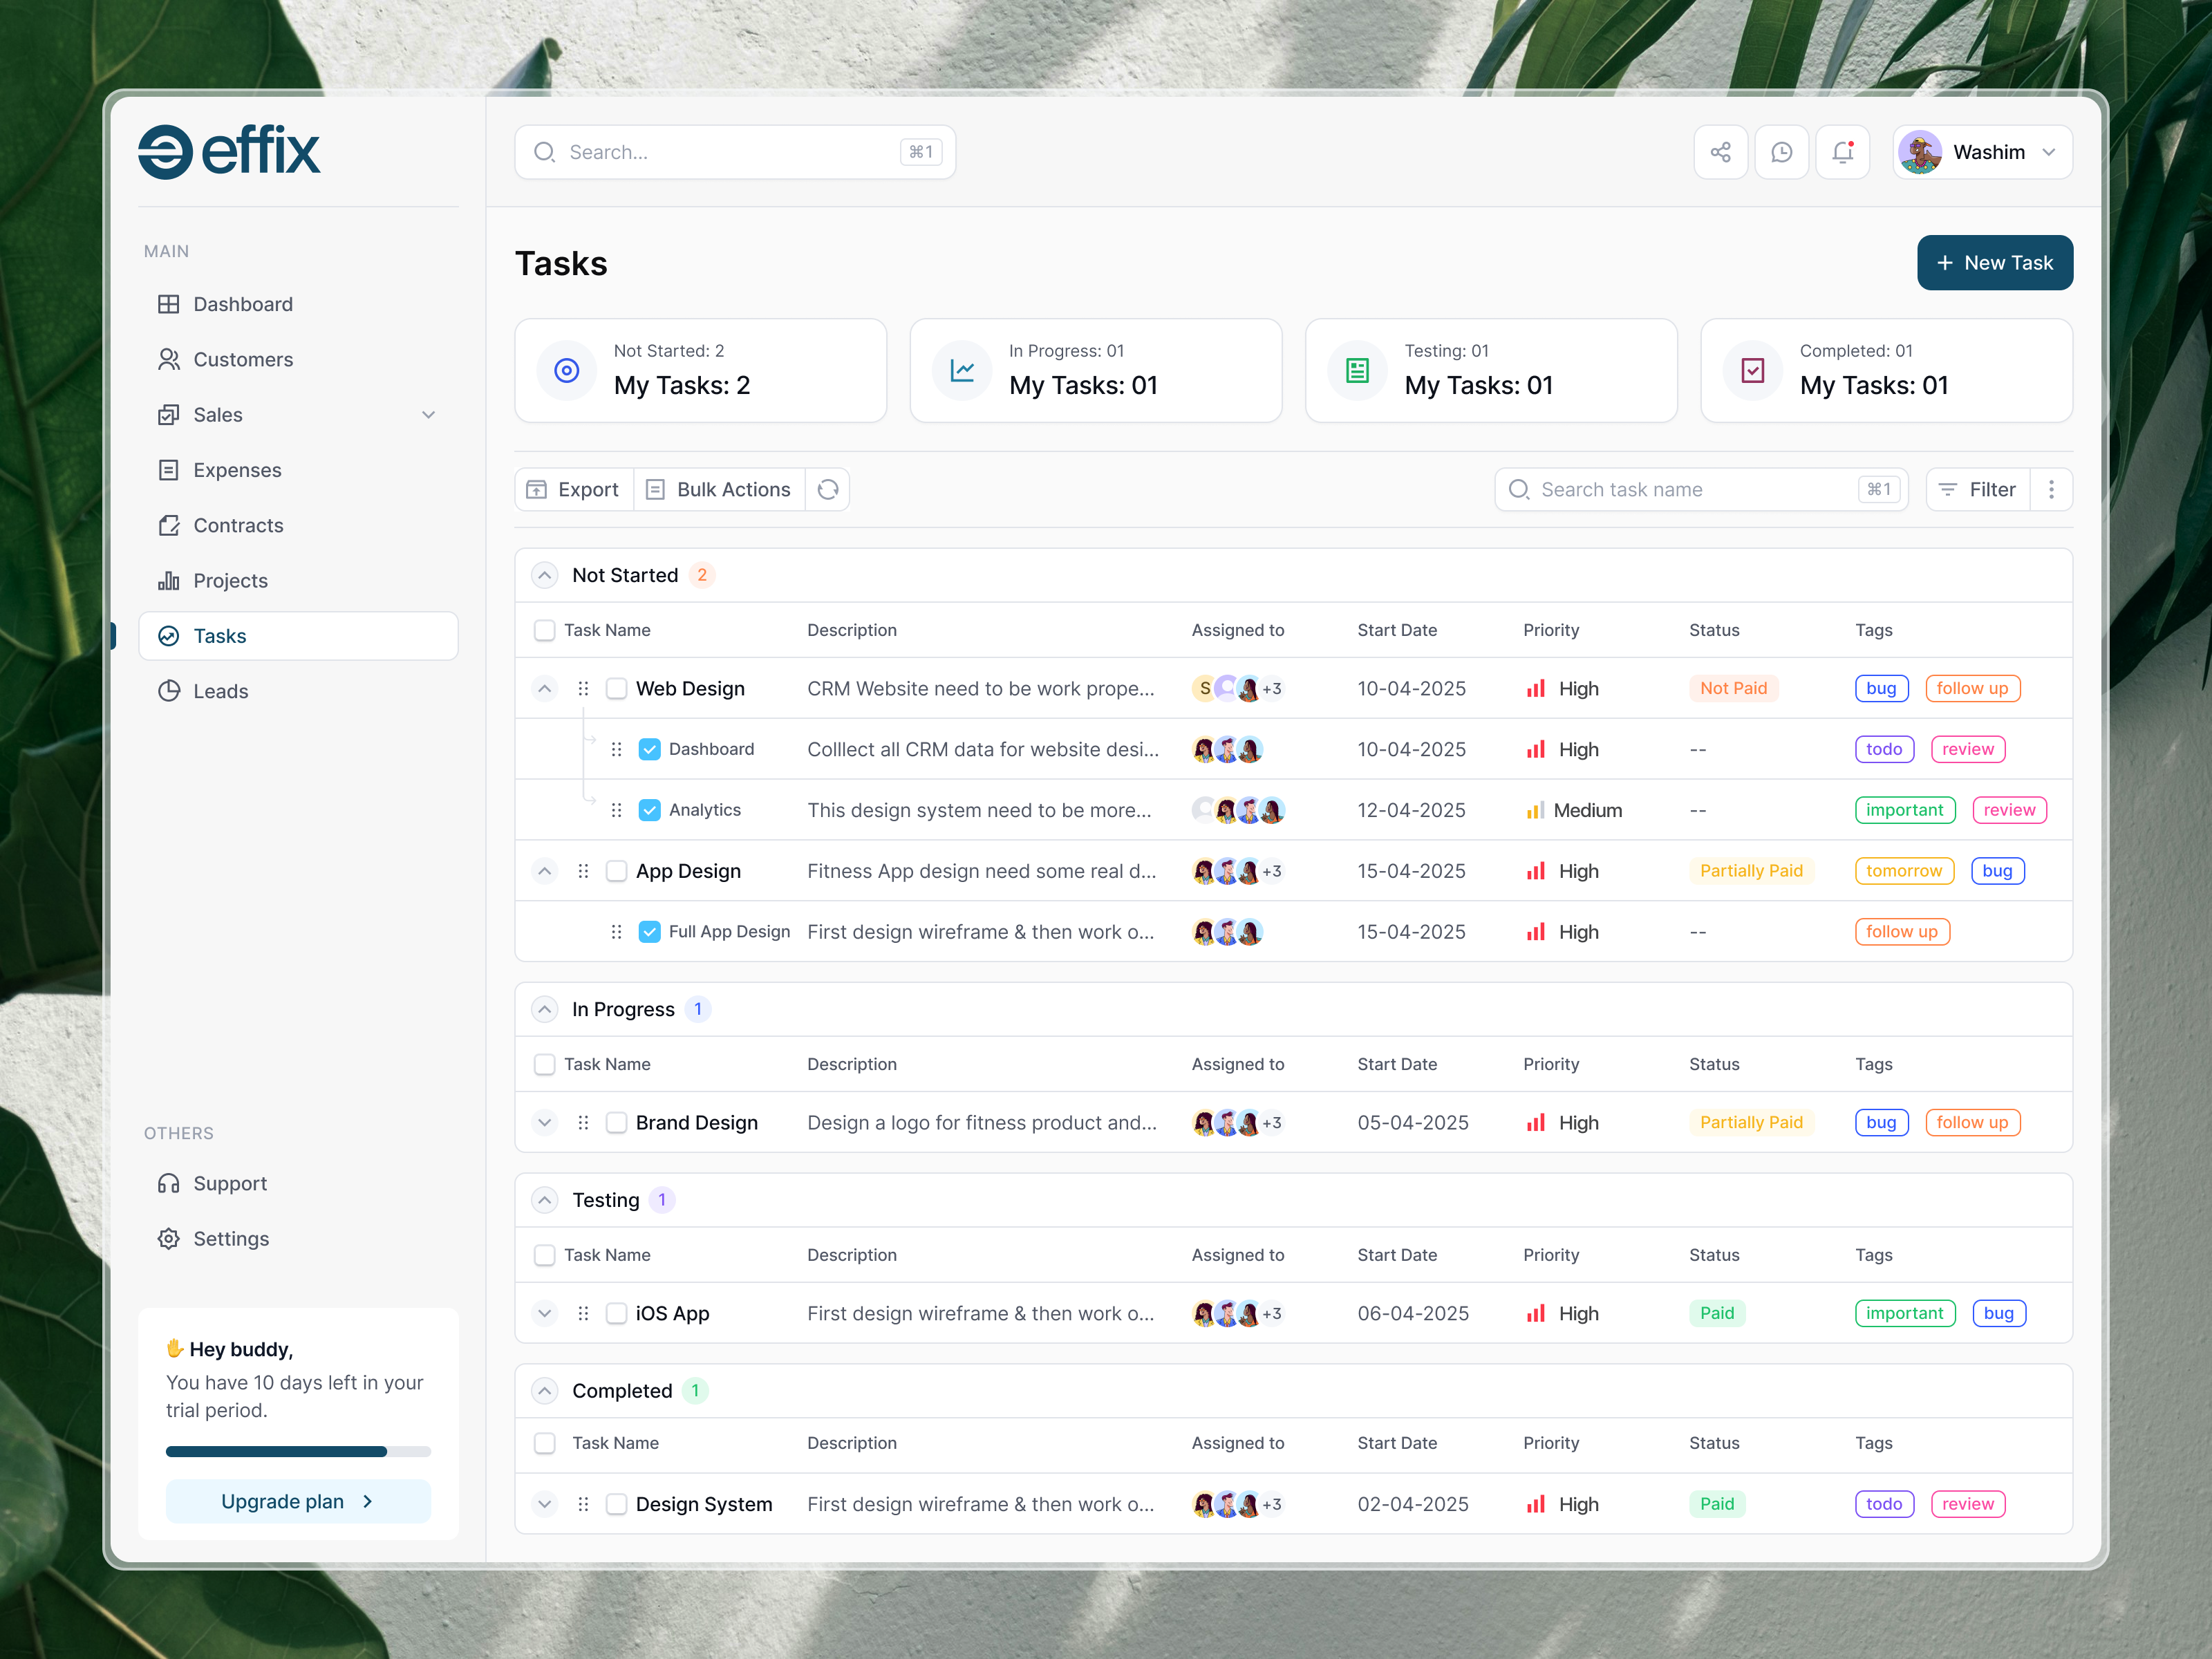Open the share icon in the top bar
Image resolution: width=2212 pixels, height=1659 pixels.
coord(1721,152)
